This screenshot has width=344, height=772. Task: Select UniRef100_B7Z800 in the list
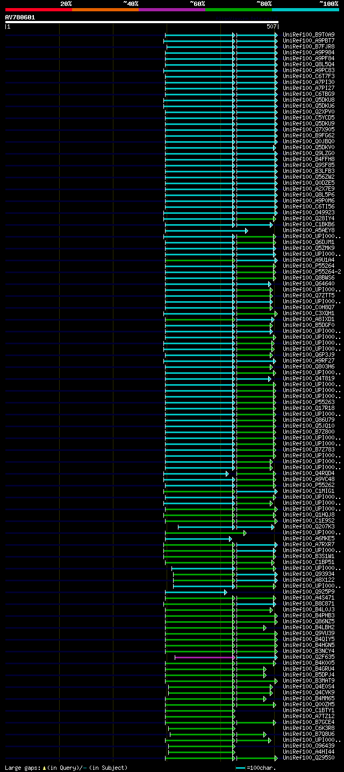pyautogui.click(x=309, y=432)
